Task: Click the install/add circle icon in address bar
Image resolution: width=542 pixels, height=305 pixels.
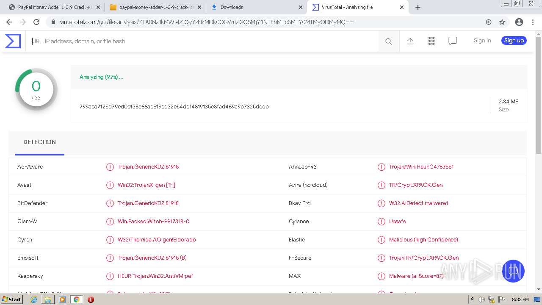Action: [x=489, y=22]
